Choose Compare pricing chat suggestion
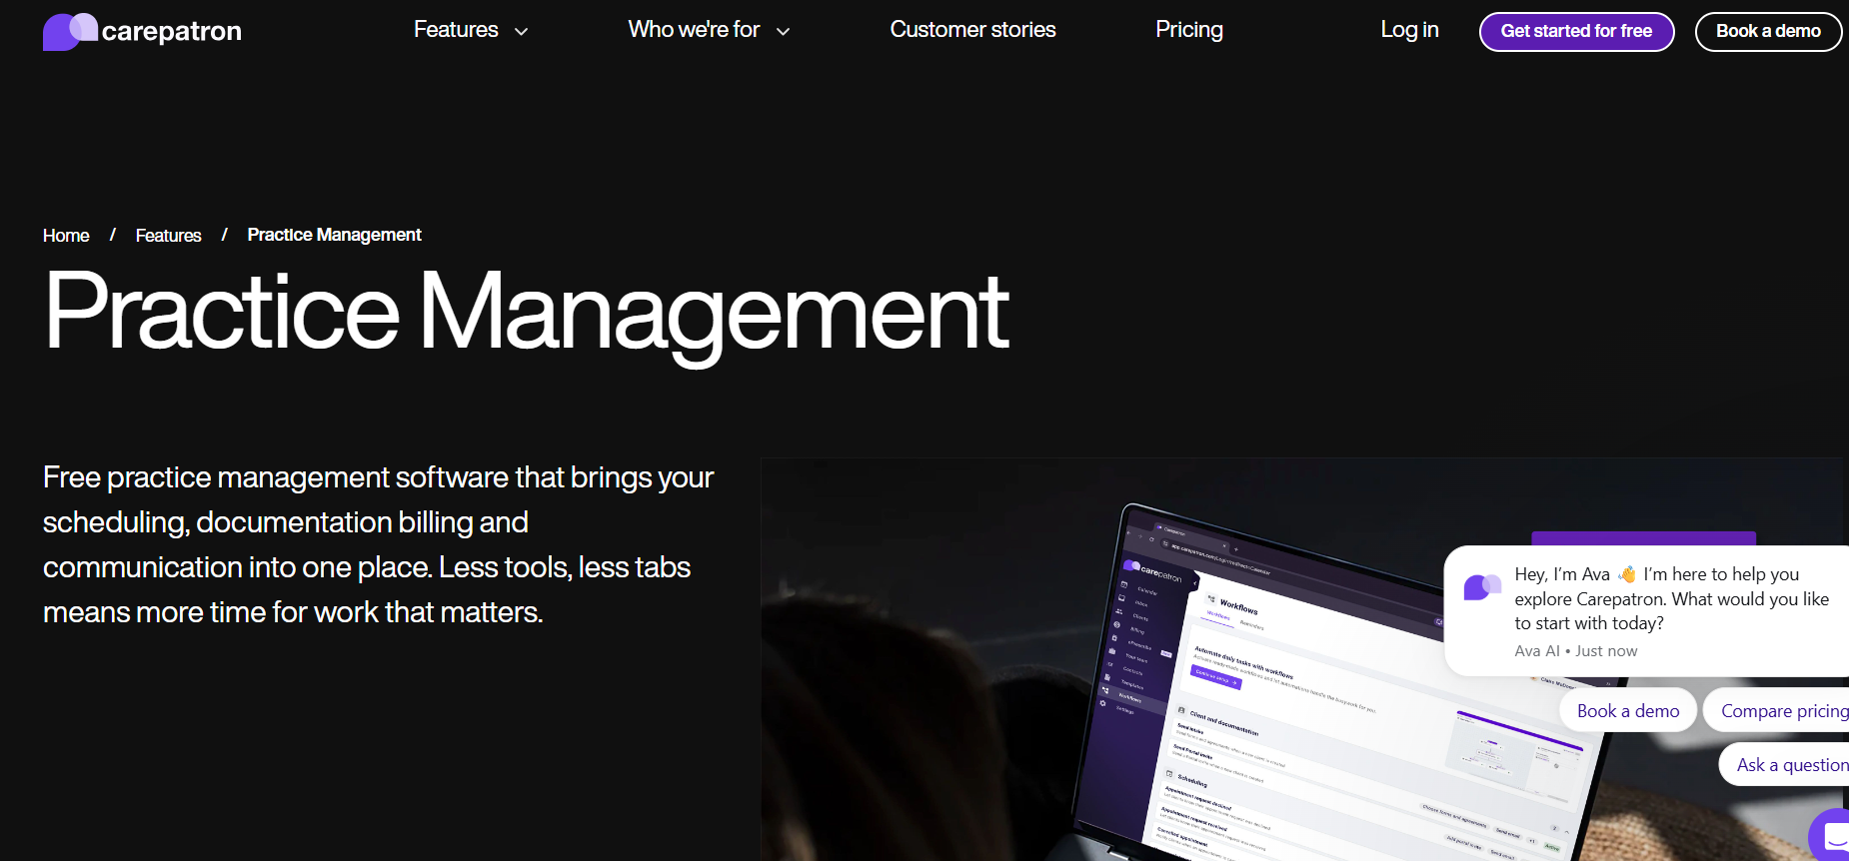Viewport: 1849px width, 861px height. [1778, 710]
